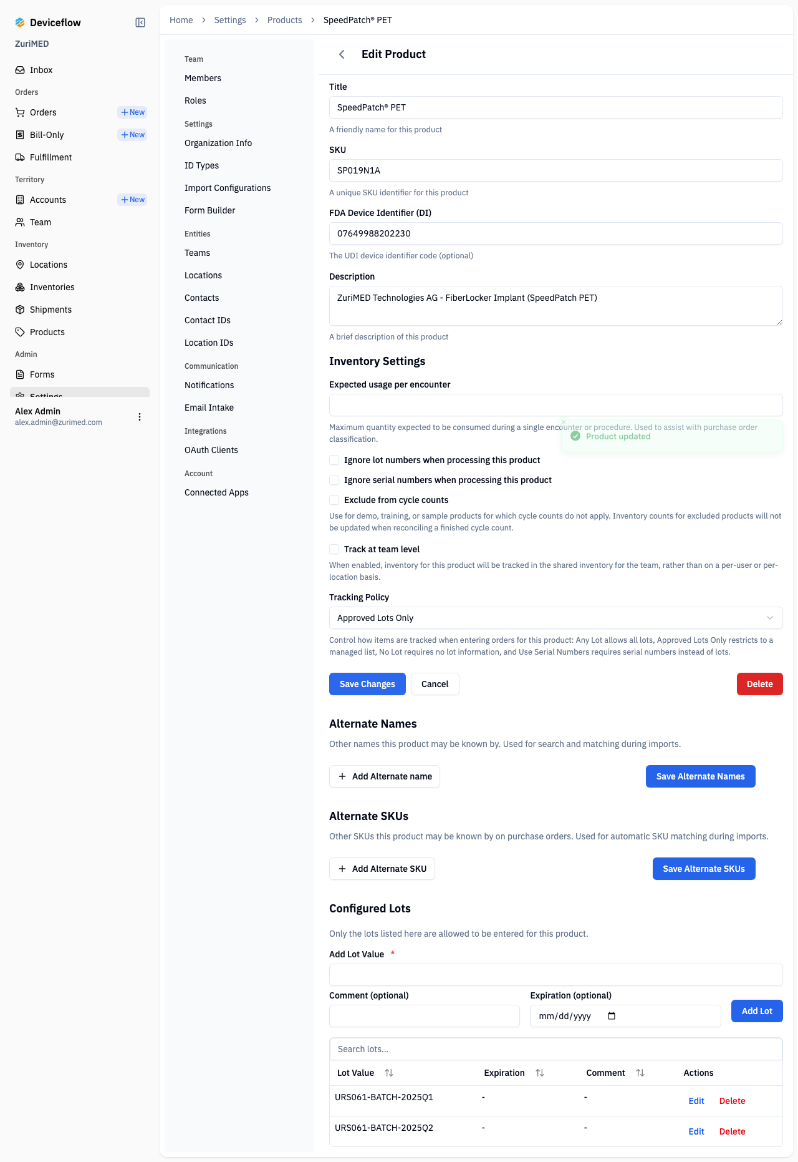
Task: Open the Tracking Policy dropdown
Action: [x=556, y=618]
